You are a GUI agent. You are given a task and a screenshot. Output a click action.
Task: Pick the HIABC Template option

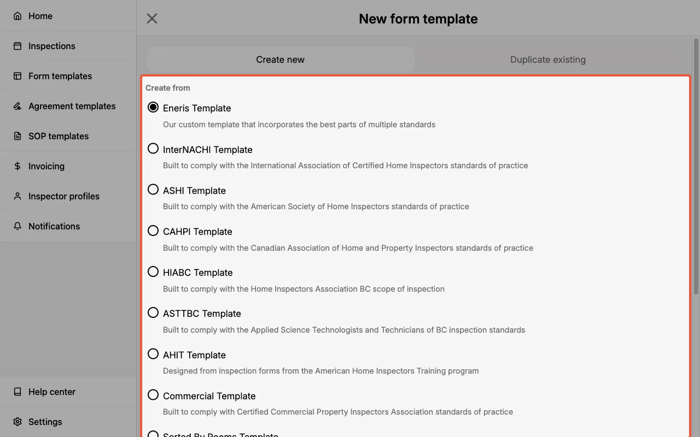153,271
